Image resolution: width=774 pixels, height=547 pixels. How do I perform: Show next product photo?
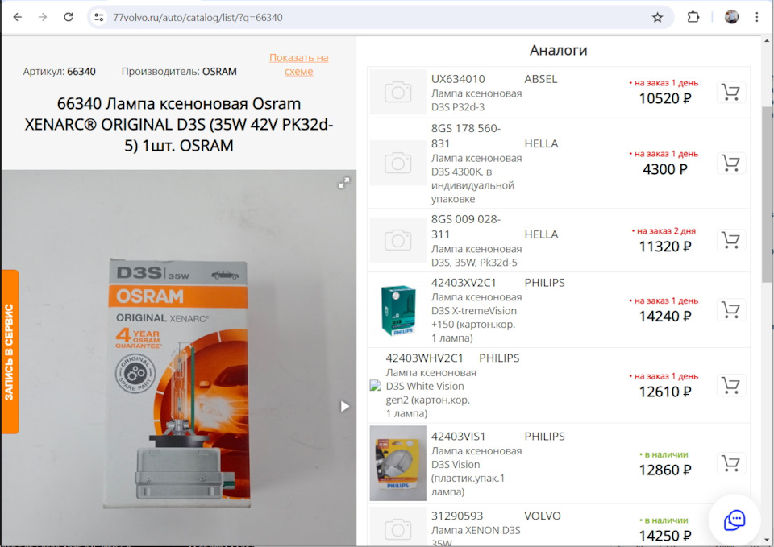click(346, 407)
